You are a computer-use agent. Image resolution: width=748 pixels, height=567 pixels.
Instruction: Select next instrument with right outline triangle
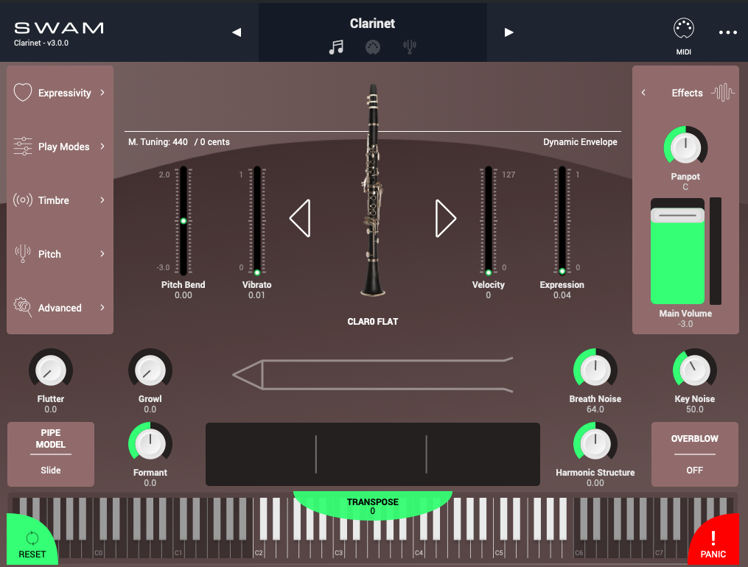point(445,219)
